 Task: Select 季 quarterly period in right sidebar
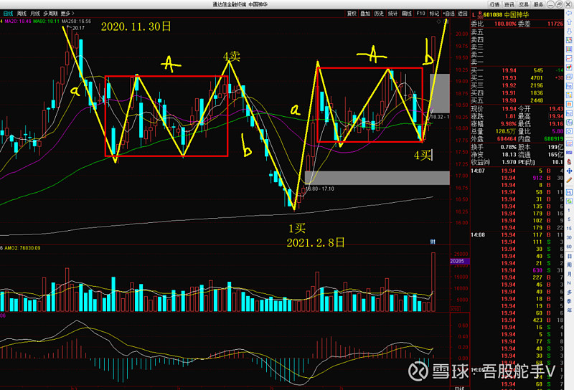569,301
